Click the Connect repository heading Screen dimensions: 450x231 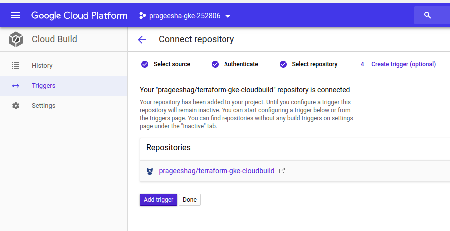196,39
